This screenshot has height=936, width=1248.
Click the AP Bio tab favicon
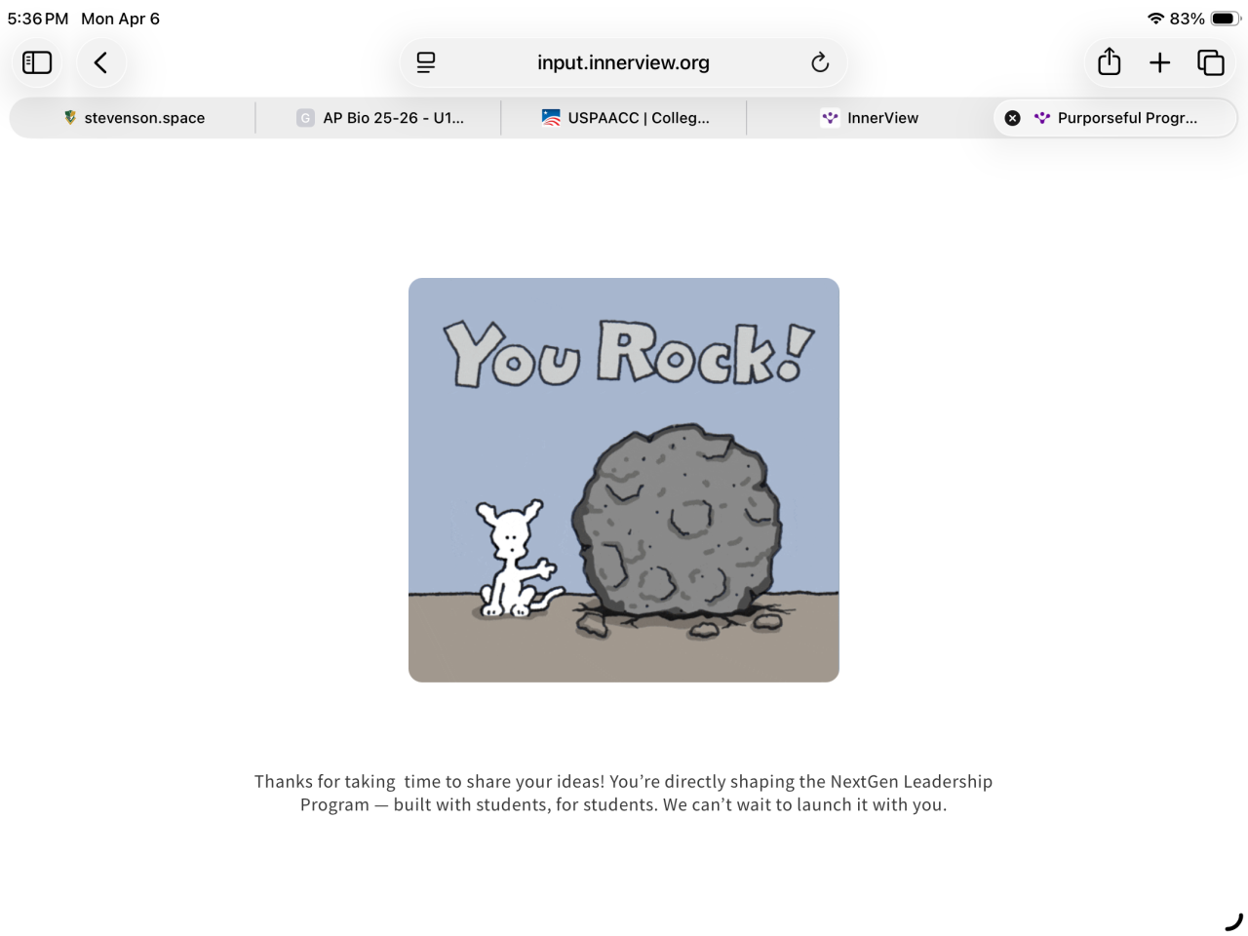(x=305, y=118)
